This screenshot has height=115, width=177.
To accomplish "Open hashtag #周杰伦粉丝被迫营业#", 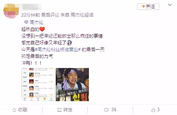I will (x=58, y=49).
